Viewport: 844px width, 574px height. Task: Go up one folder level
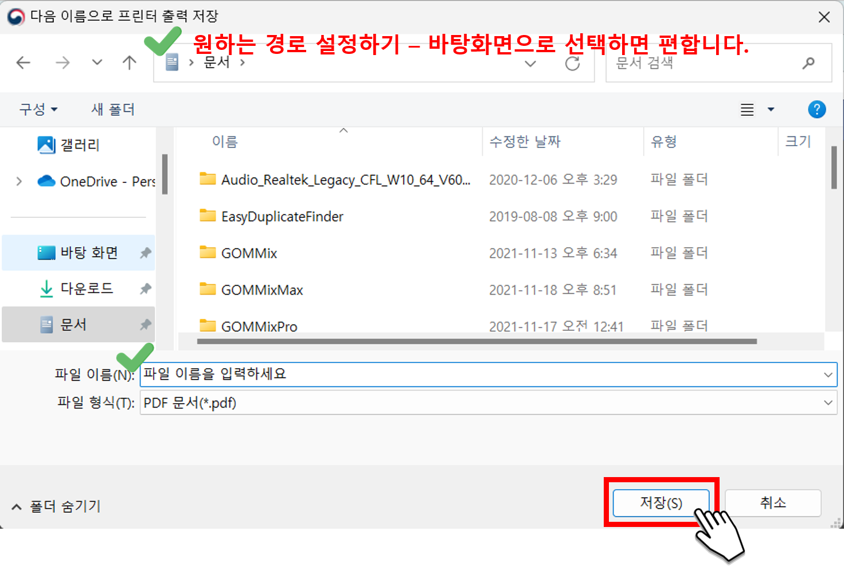(x=129, y=63)
